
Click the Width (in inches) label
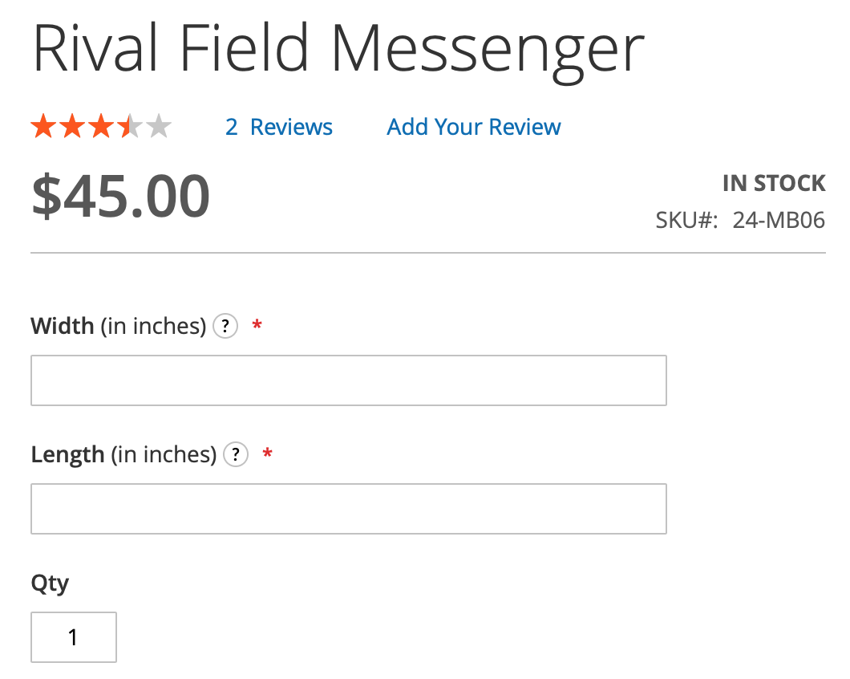(119, 326)
